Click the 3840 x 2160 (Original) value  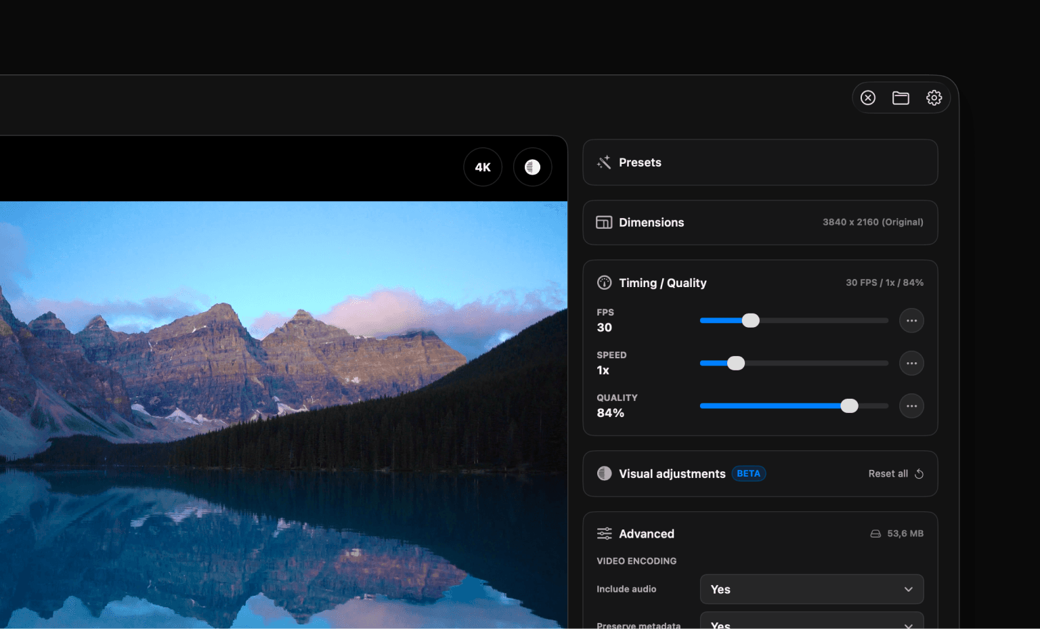pyautogui.click(x=873, y=222)
